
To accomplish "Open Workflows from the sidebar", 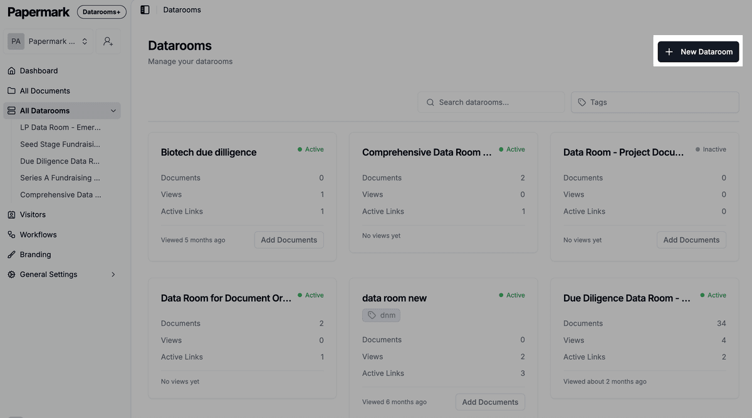I will pyautogui.click(x=38, y=234).
